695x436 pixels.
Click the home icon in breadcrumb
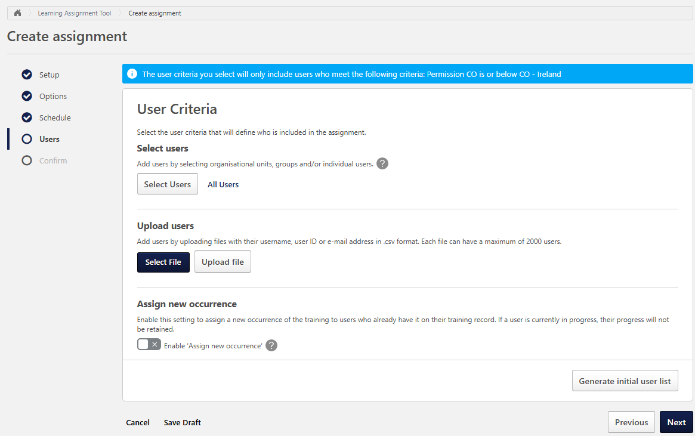pyautogui.click(x=18, y=13)
